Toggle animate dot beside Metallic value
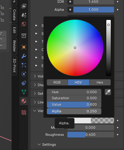Screen dimensions: 124x150 pyautogui.click(x=118, y=128)
